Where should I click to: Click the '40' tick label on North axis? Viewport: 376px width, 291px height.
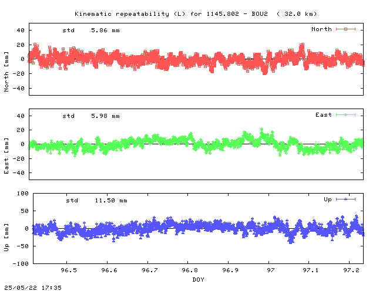[21, 31]
